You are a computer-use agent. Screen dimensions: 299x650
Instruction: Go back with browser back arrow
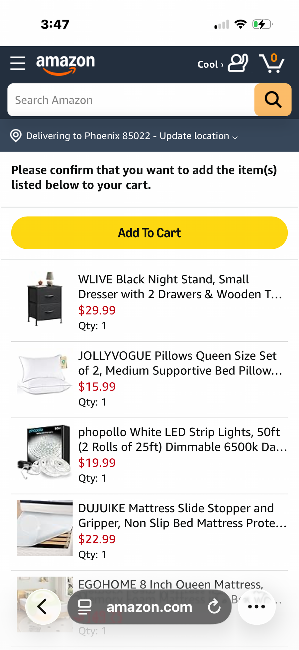click(x=43, y=607)
